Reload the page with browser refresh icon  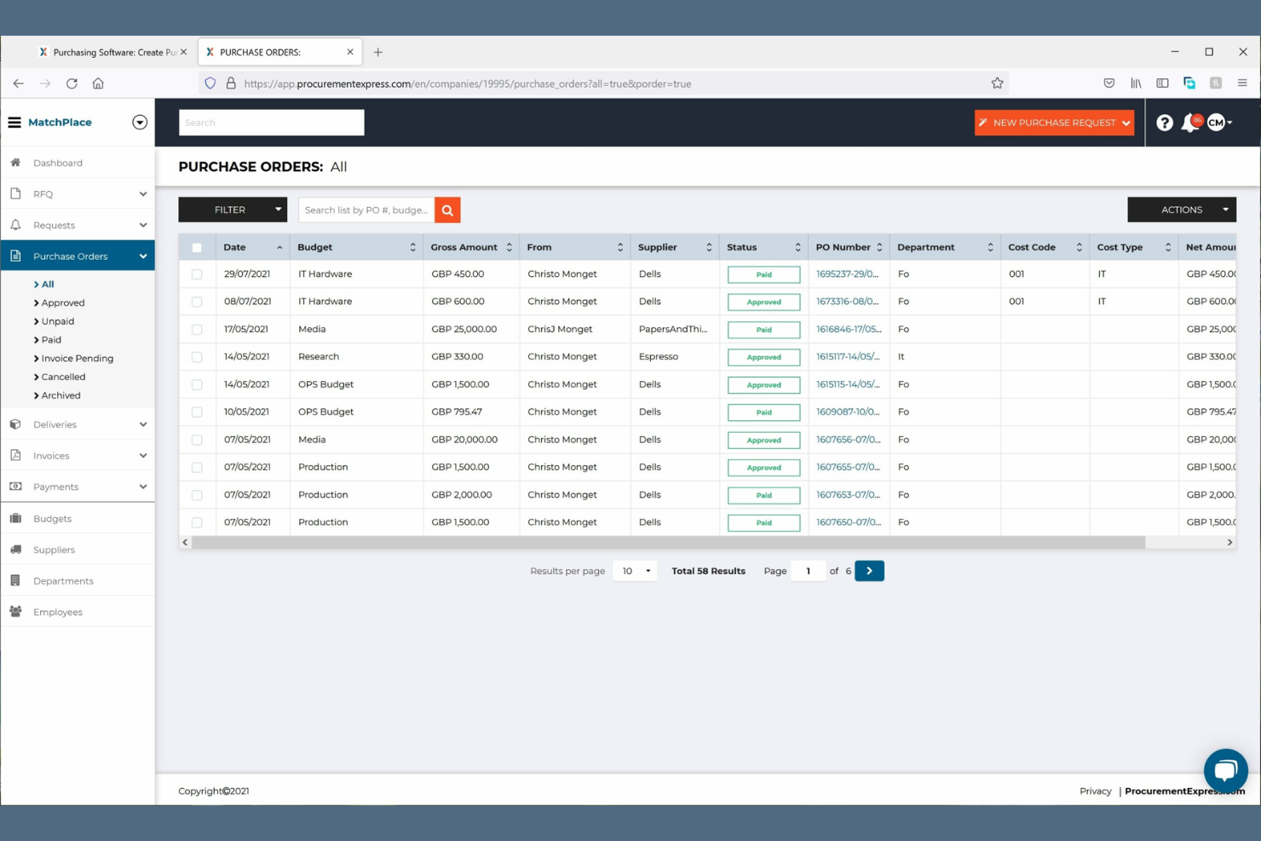click(x=72, y=84)
